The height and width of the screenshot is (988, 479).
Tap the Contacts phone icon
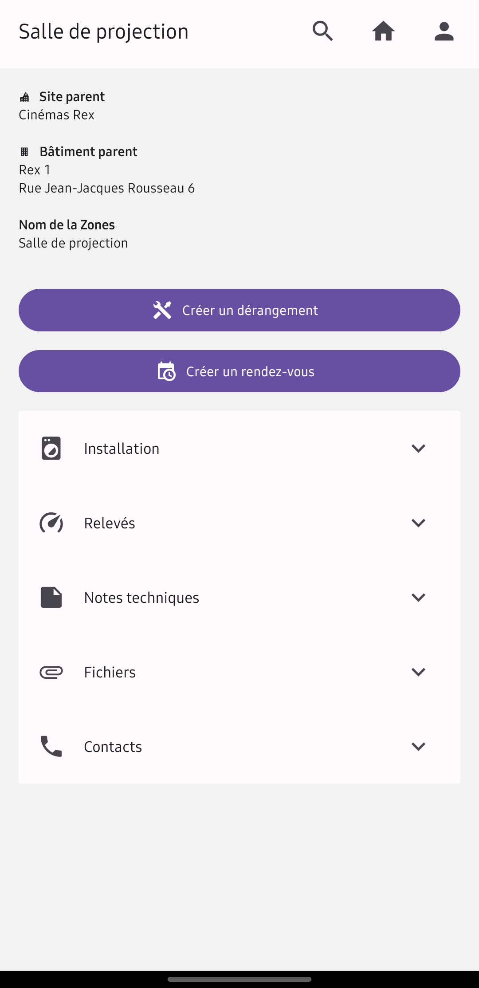coord(51,746)
